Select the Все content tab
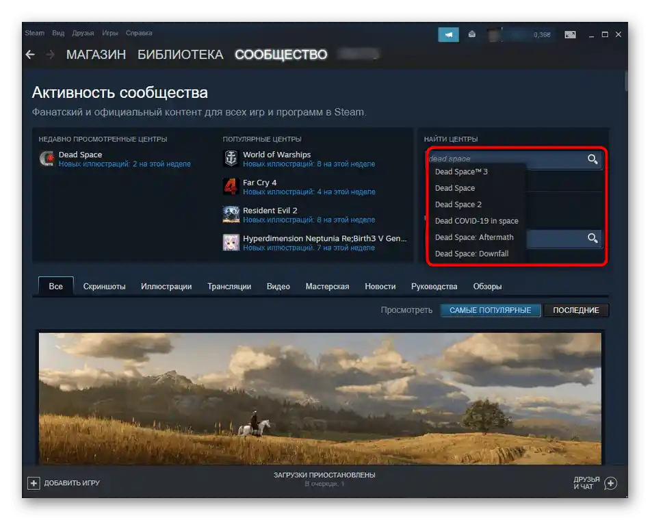The width and height of the screenshot is (650, 520). pyautogui.click(x=56, y=286)
